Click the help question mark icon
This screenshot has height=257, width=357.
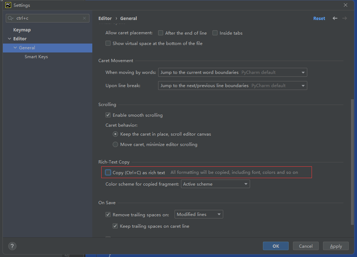12,246
